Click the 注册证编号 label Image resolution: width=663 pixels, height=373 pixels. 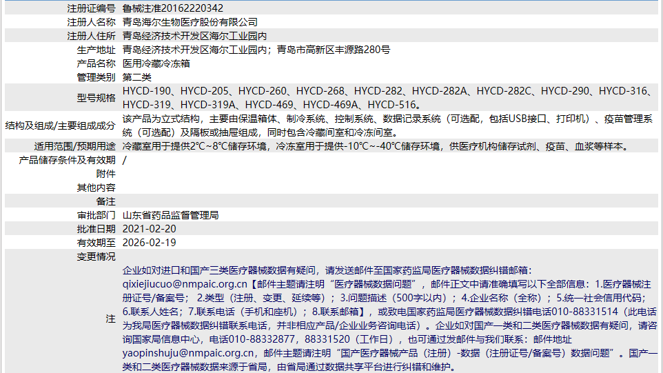pyautogui.click(x=91, y=8)
